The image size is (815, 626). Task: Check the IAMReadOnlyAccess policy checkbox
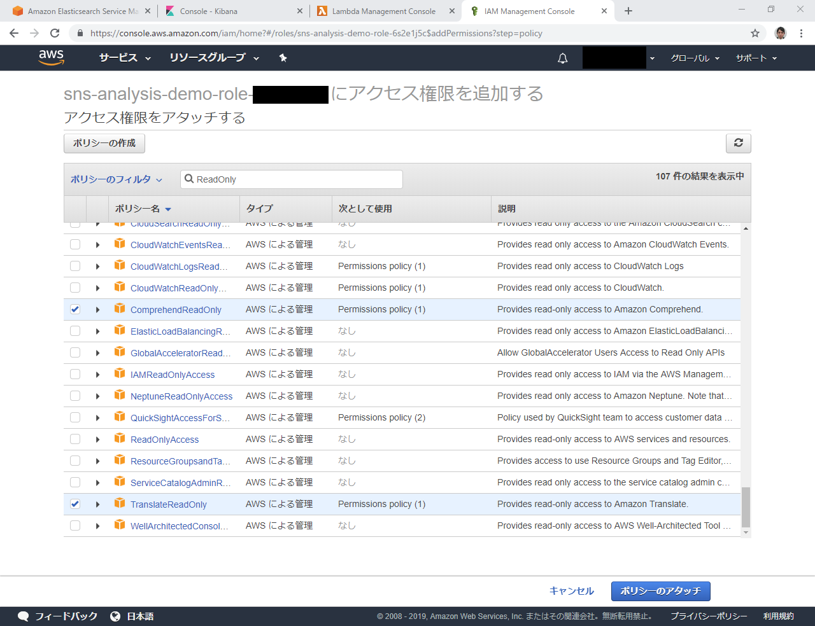click(x=75, y=375)
